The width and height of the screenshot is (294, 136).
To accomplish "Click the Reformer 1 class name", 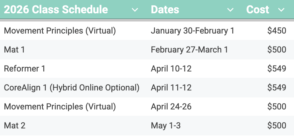I will coord(25,69).
